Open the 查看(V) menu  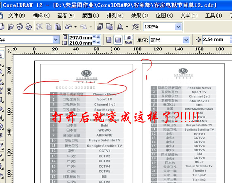coord(66,15)
